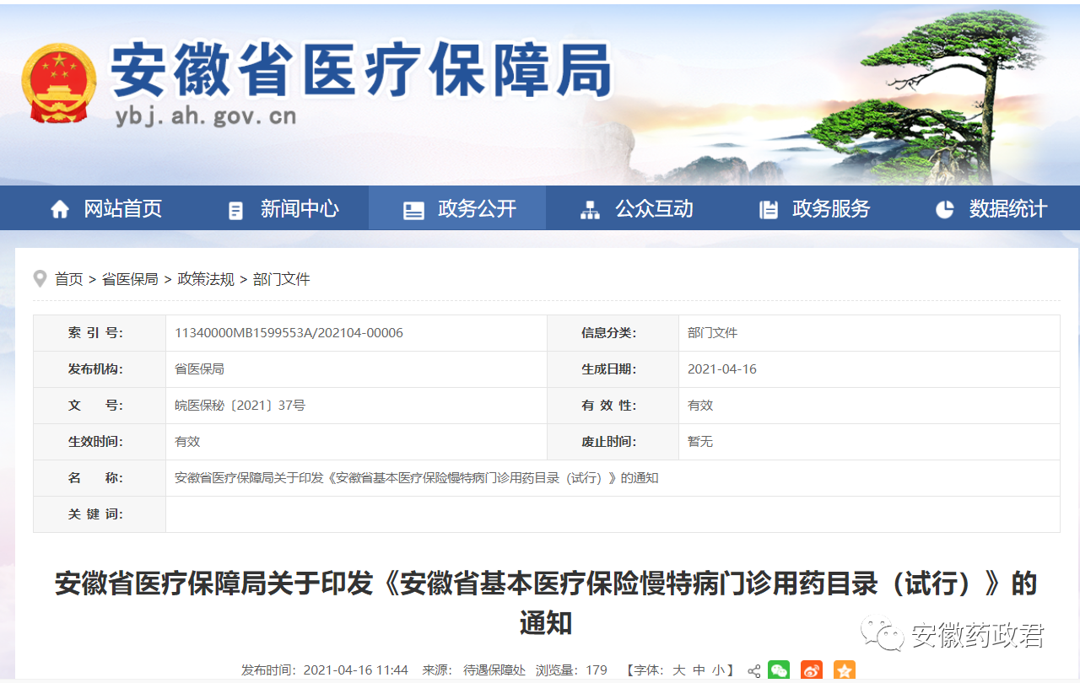
Task: Click the 部门文件 breadcrumb link
Action: point(282,279)
